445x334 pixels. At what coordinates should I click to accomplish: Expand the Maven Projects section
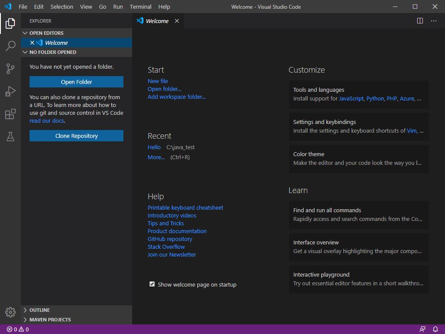pyautogui.click(x=76, y=320)
